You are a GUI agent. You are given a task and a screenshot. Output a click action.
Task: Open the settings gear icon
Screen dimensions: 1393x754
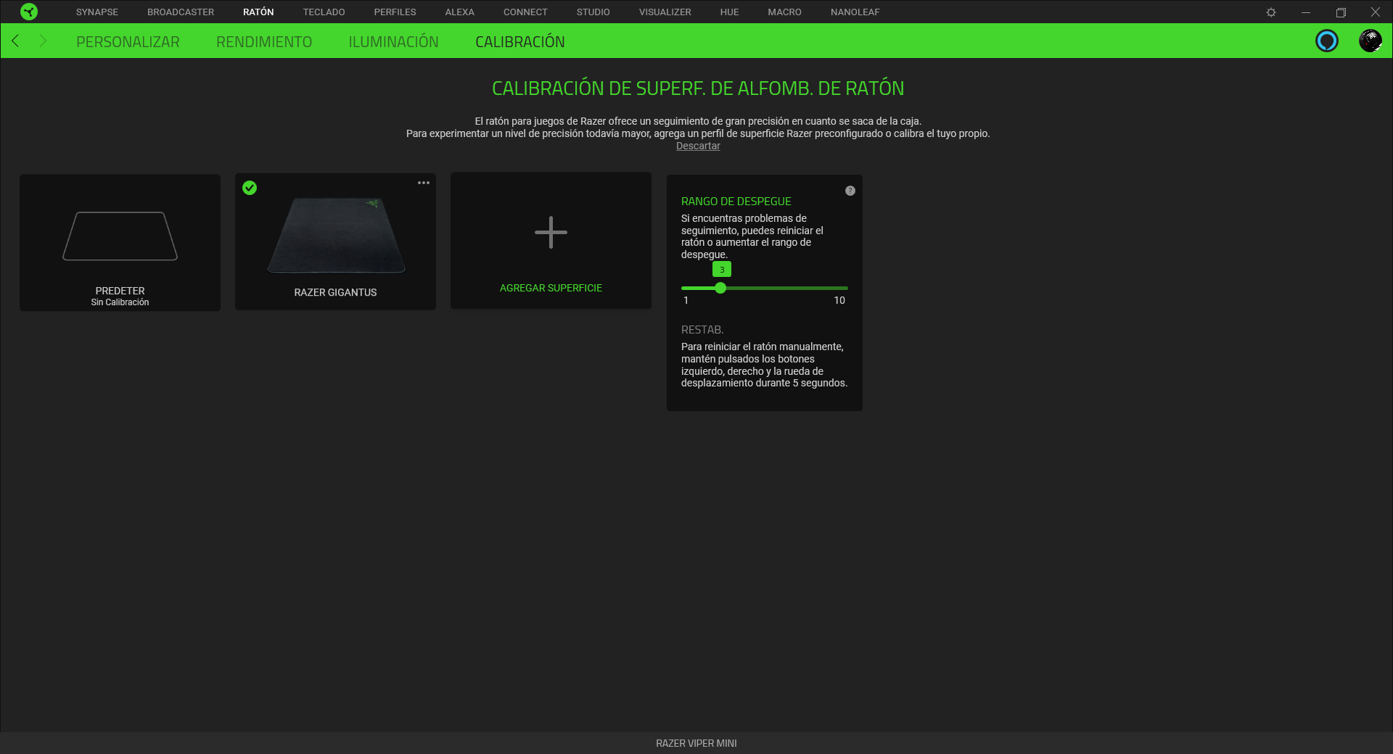pos(1271,12)
